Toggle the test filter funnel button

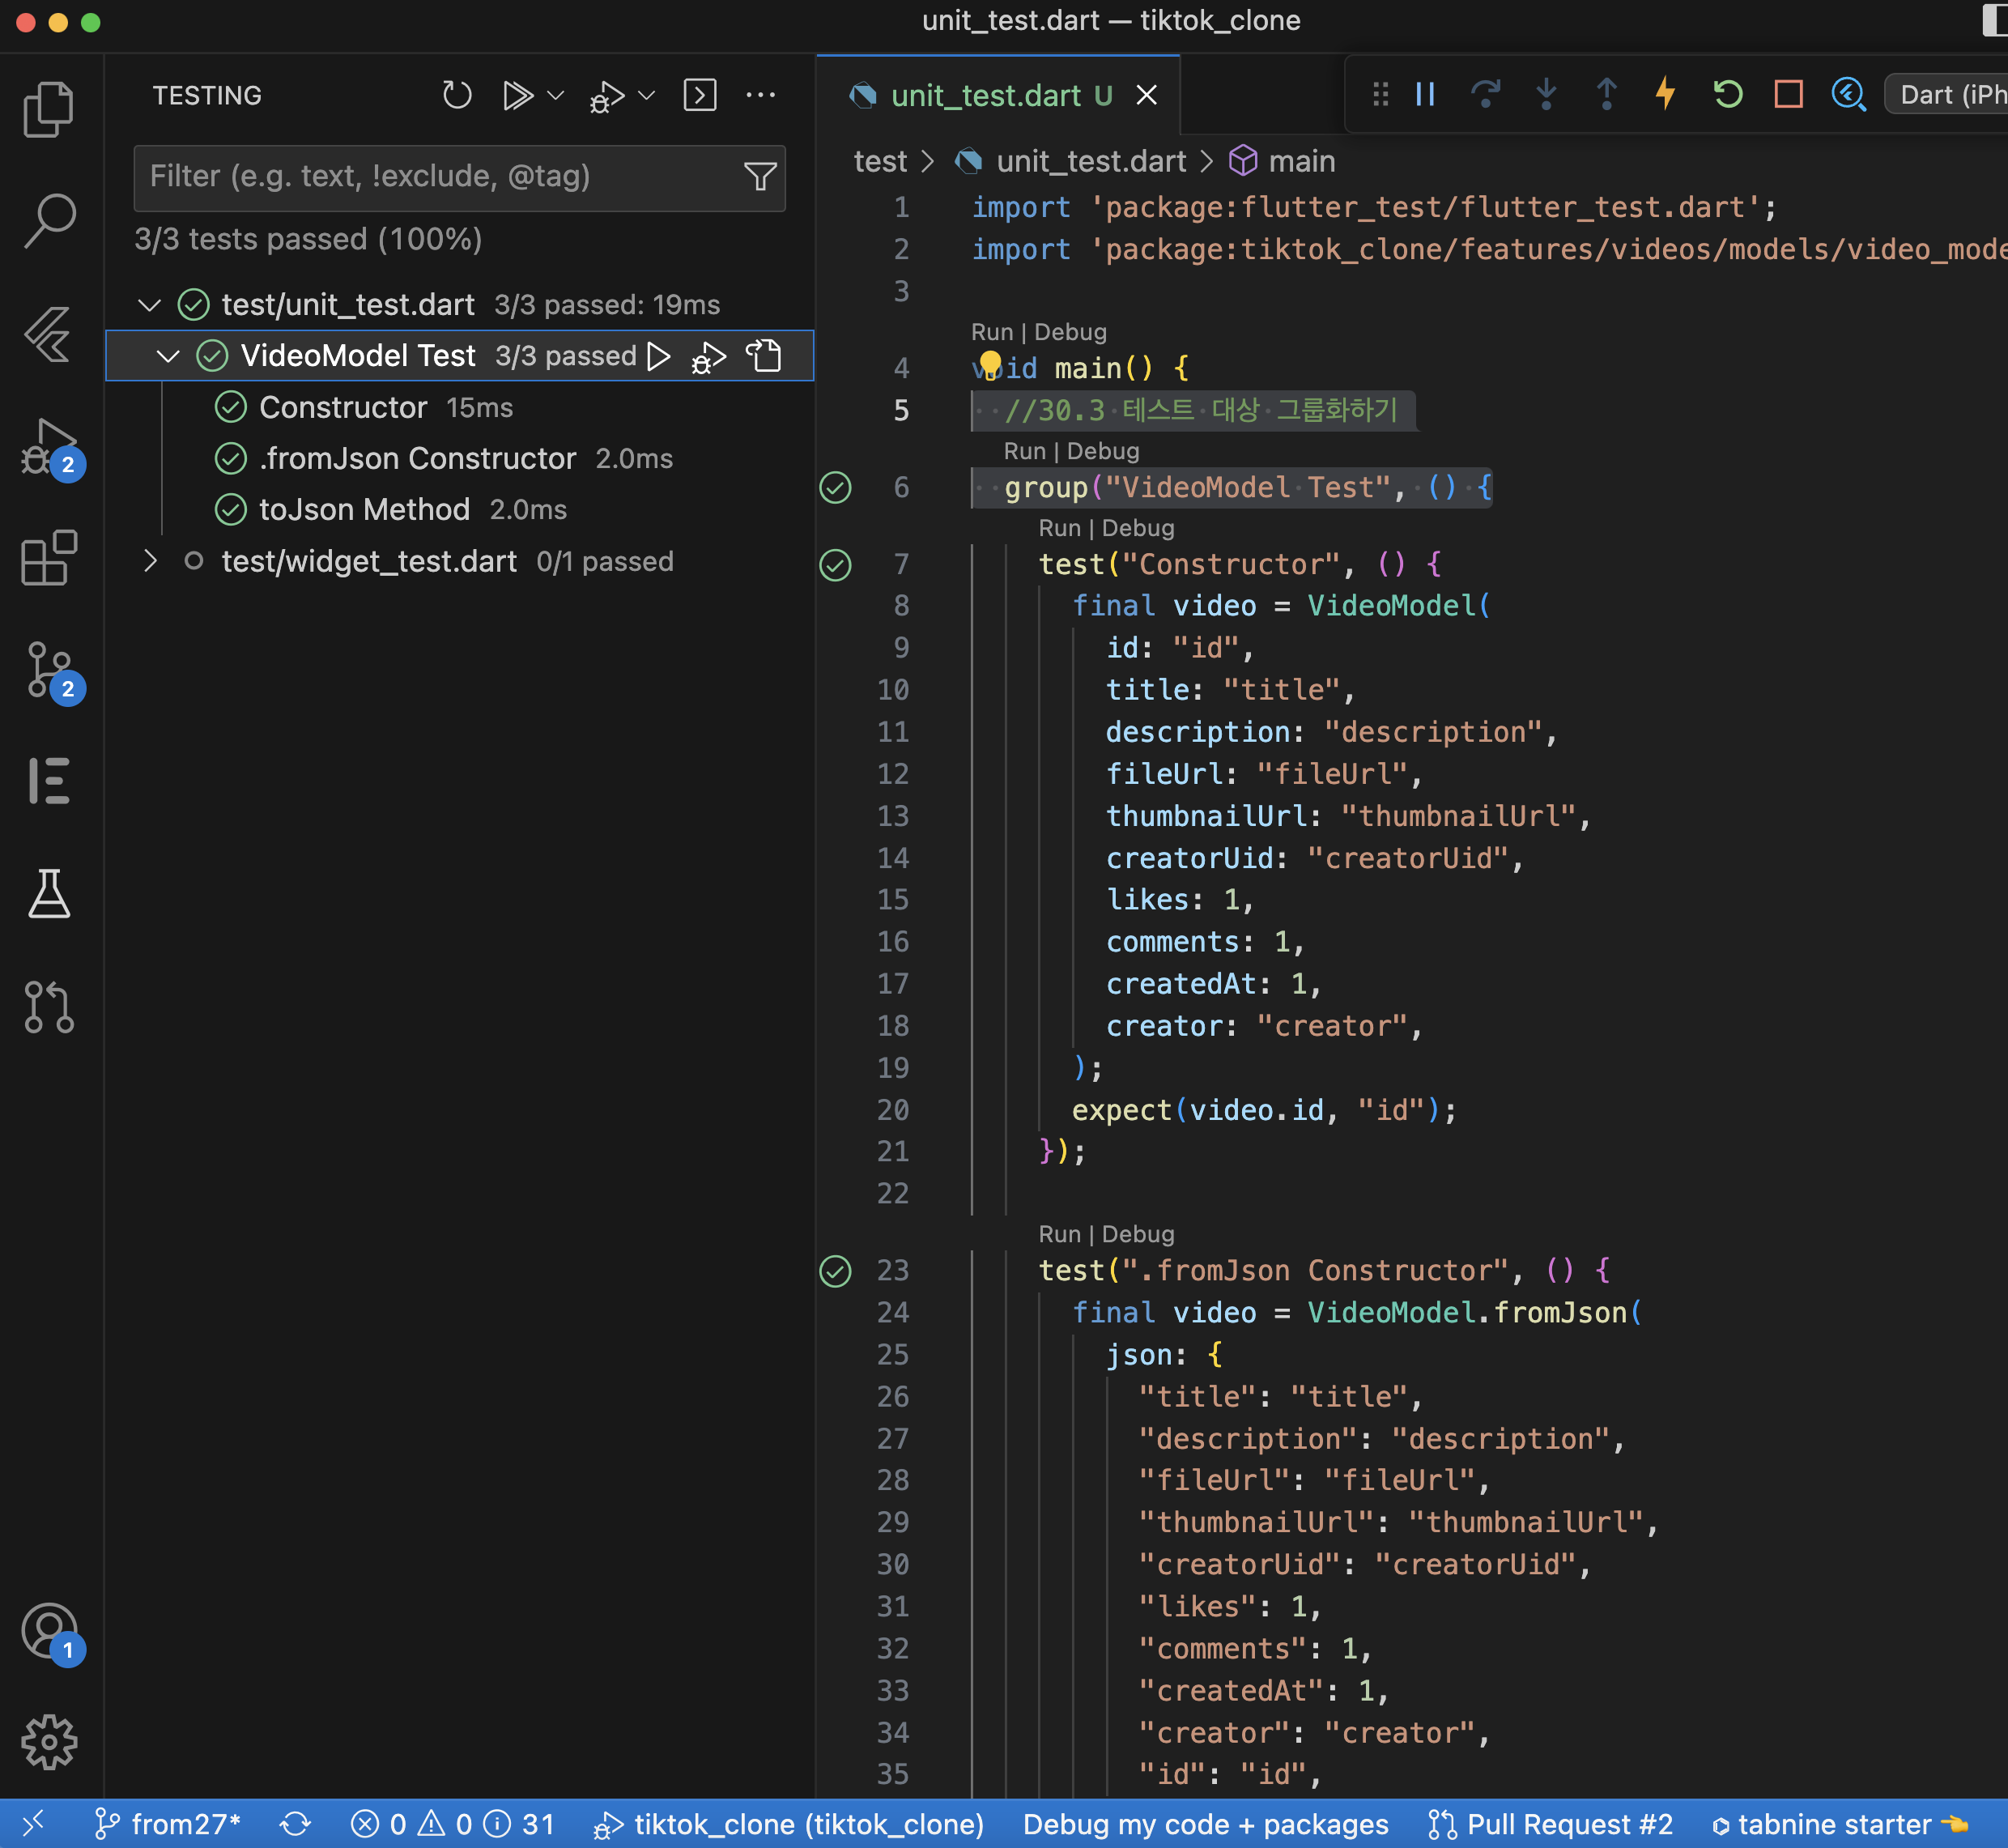(760, 177)
